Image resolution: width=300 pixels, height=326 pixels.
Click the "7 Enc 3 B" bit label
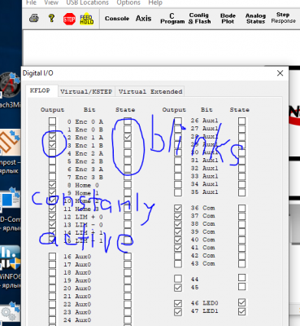(x=85, y=178)
